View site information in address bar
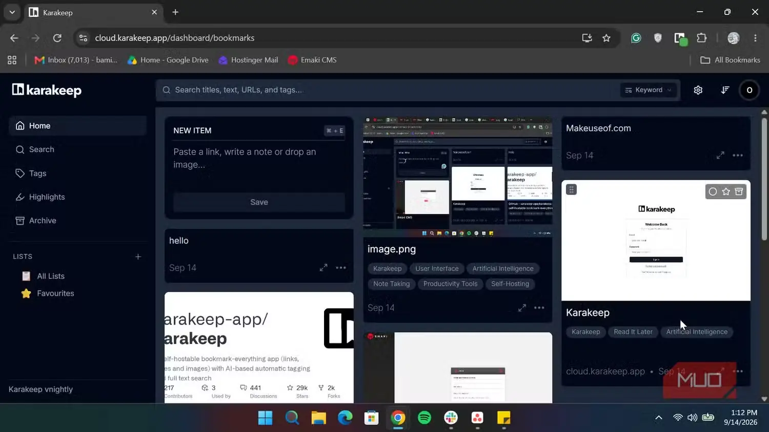Viewport: 769px width, 432px height. 84,38
